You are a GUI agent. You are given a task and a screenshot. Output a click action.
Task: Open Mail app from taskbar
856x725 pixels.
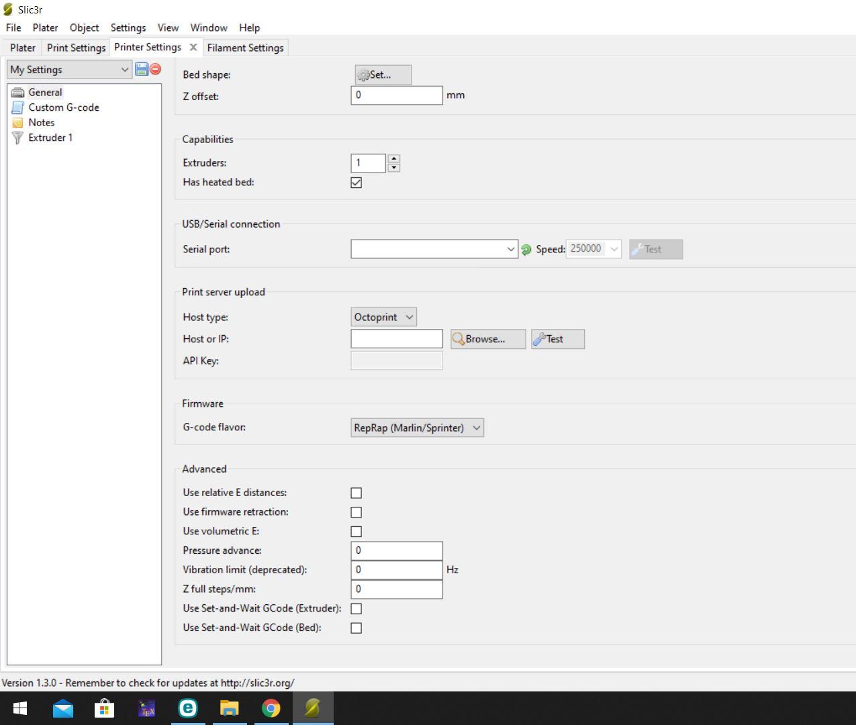63,708
